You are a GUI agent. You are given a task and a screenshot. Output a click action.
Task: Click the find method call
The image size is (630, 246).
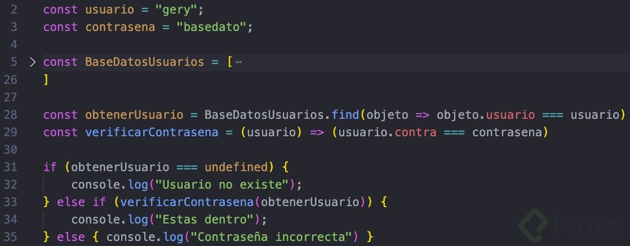346,115
